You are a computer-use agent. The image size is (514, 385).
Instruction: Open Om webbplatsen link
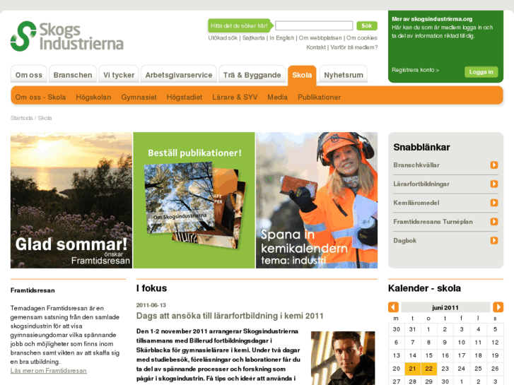pyautogui.click(x=320, y=38)
